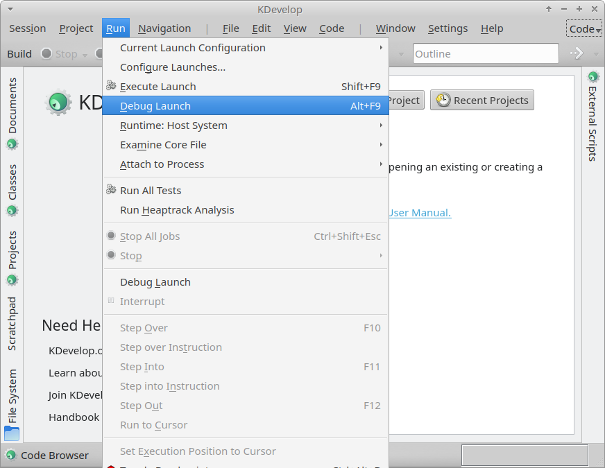Open the Projects side panel

coord(12,258)
